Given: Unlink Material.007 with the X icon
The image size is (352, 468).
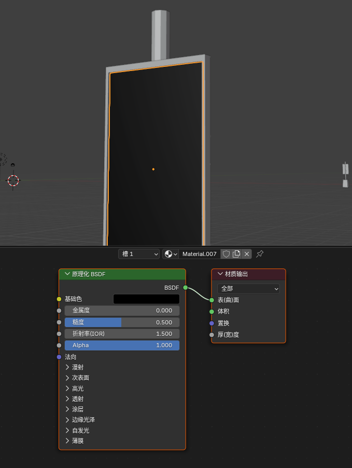Looking at the screenshot, I should click(x=247, y=254).
